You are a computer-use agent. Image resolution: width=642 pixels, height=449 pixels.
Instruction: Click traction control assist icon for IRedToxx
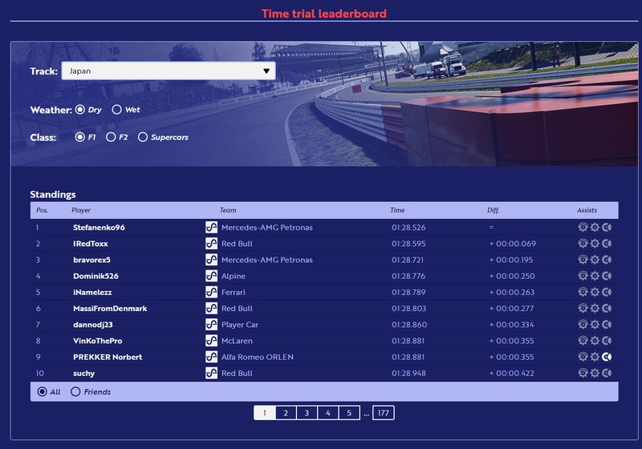pos(583,244)
